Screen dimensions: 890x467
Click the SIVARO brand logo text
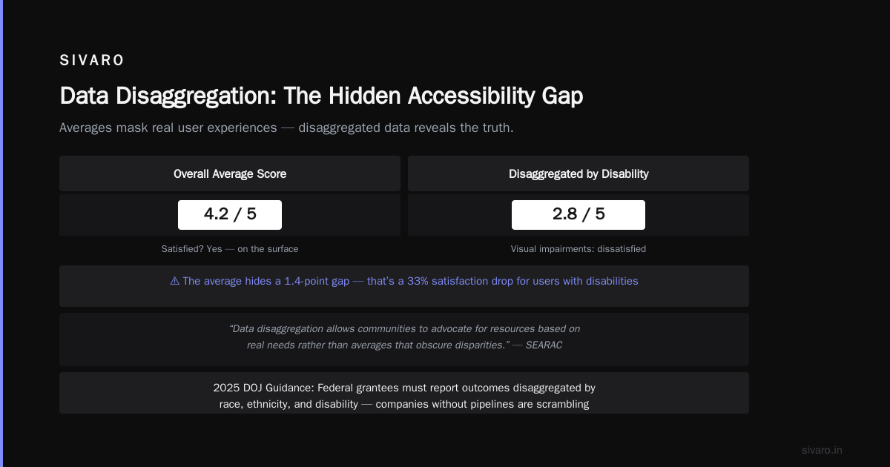[92, 61]
